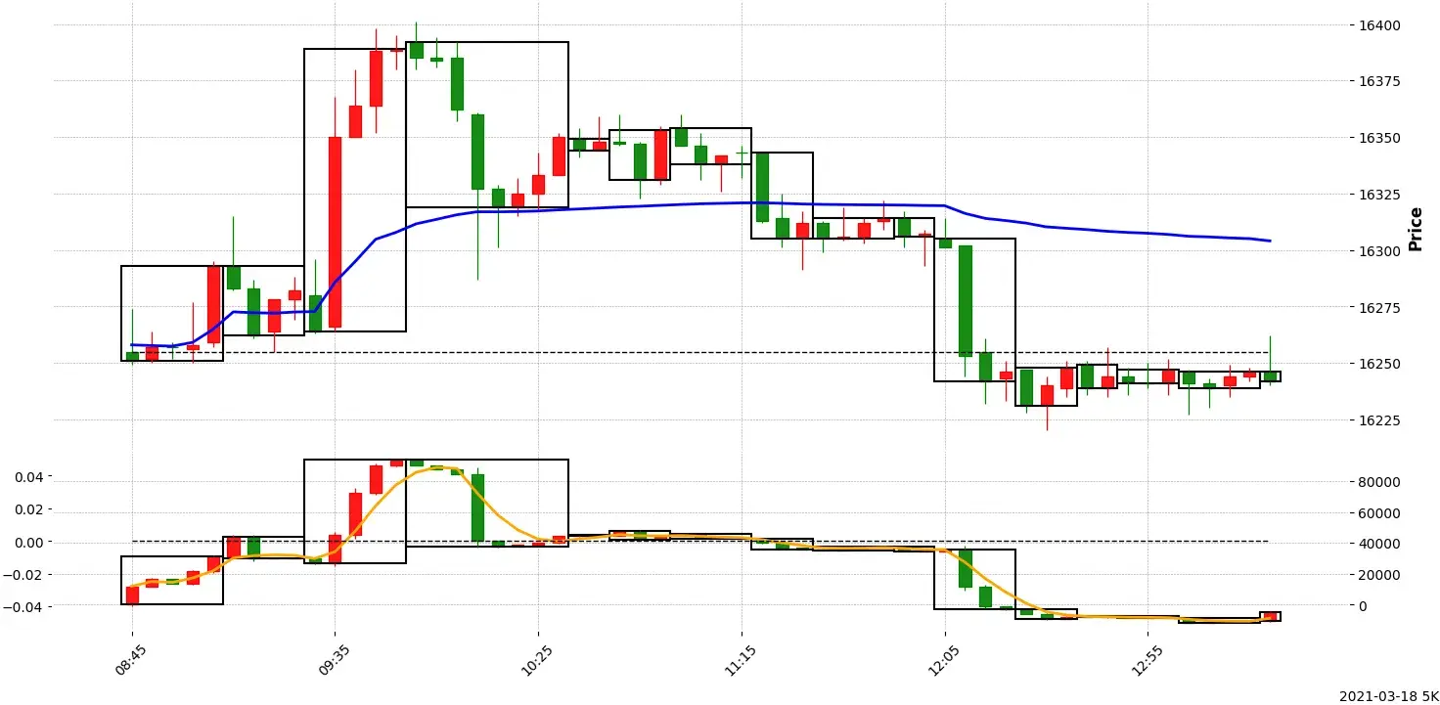Select the 16250 price tick label
Image resolution: width=1440 pixels, height=705 pixels.
click(x=1380, y=364)
